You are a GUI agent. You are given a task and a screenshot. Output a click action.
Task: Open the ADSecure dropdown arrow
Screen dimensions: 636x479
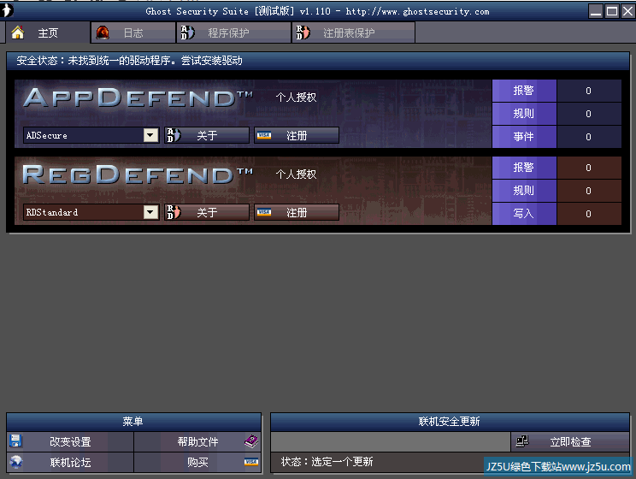coord(151,135)
